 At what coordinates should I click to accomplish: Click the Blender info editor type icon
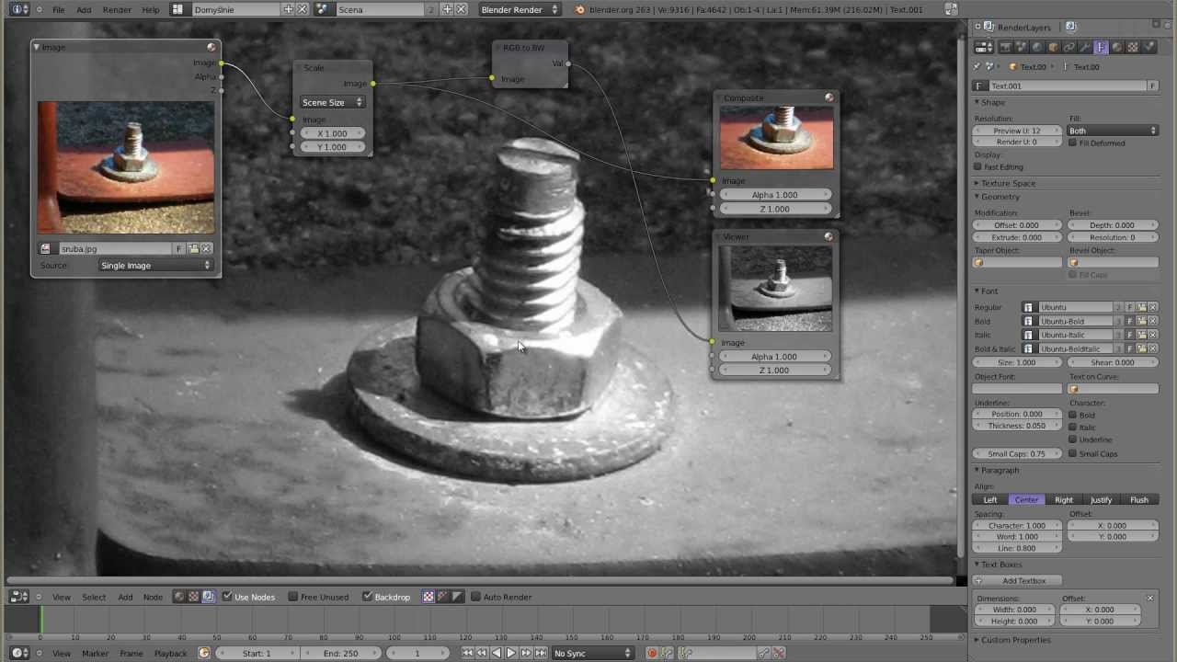click(x=19, y=9)
